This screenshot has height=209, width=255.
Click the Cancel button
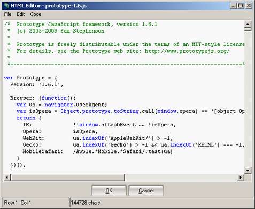click(x=146, y=190)
